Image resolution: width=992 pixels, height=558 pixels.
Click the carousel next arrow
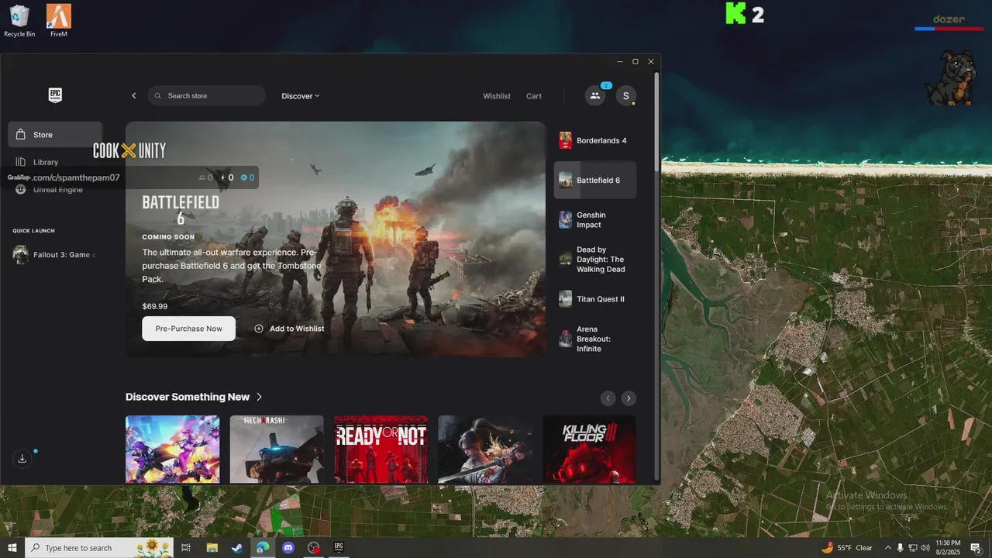click(x=629, y=398)
